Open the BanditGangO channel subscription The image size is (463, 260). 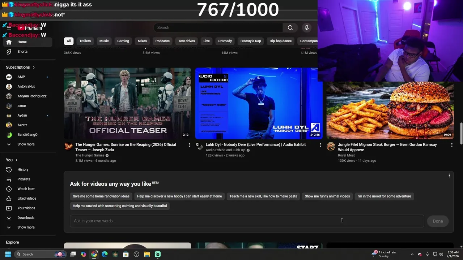[27, 135]
